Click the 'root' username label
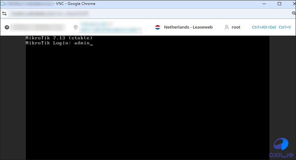The height and width of the screenshot is (160, 296). click(236, 27)
